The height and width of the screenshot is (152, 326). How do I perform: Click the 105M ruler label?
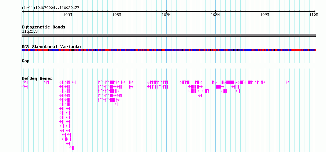pyautogui.click(x=67, y=15)
